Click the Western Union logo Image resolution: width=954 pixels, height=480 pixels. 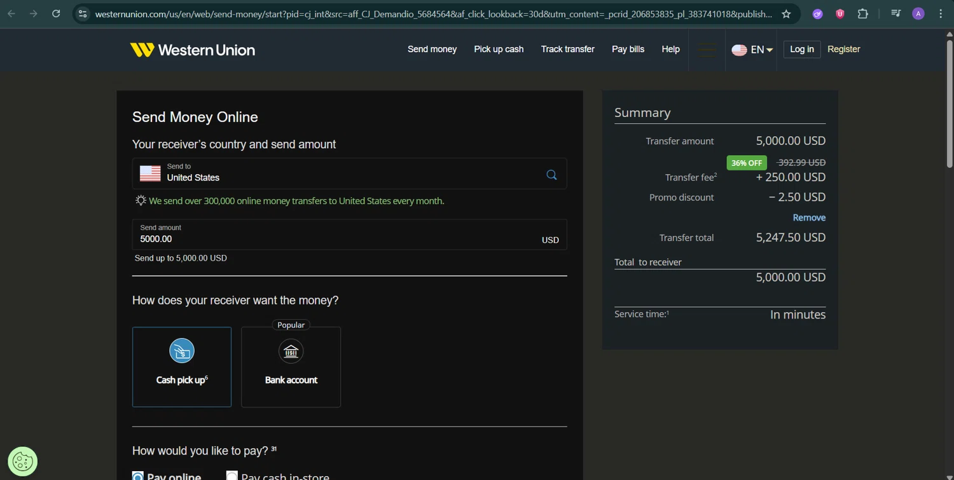tap(192, 50)
